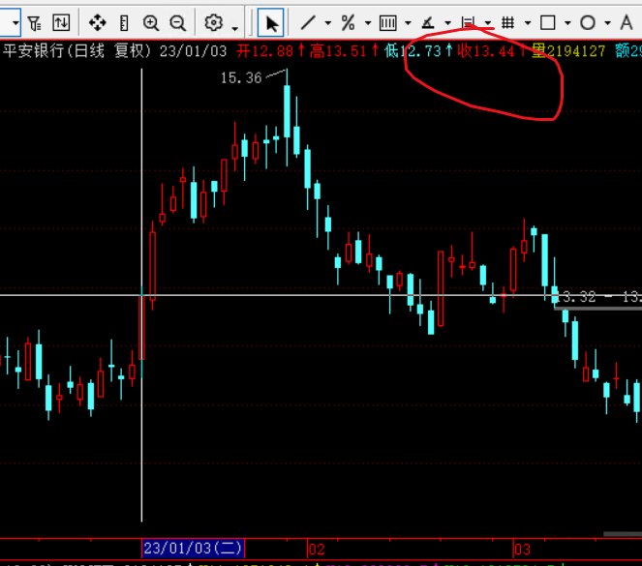Click the zoom in magnifier
The height and width of the screenshot is (566, 642).
tap(151, 23)
